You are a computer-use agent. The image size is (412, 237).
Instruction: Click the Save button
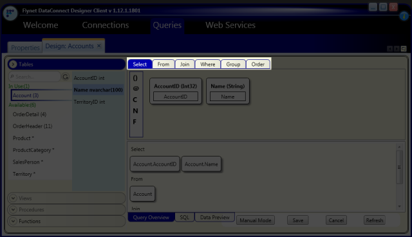297,220
